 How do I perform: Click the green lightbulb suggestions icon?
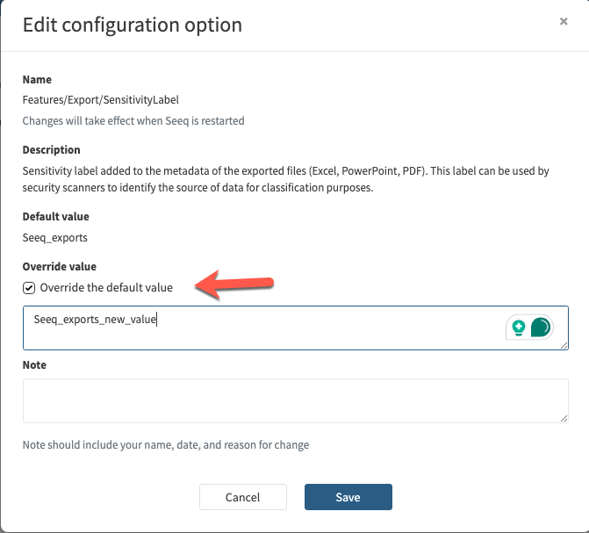click(519, 328)
